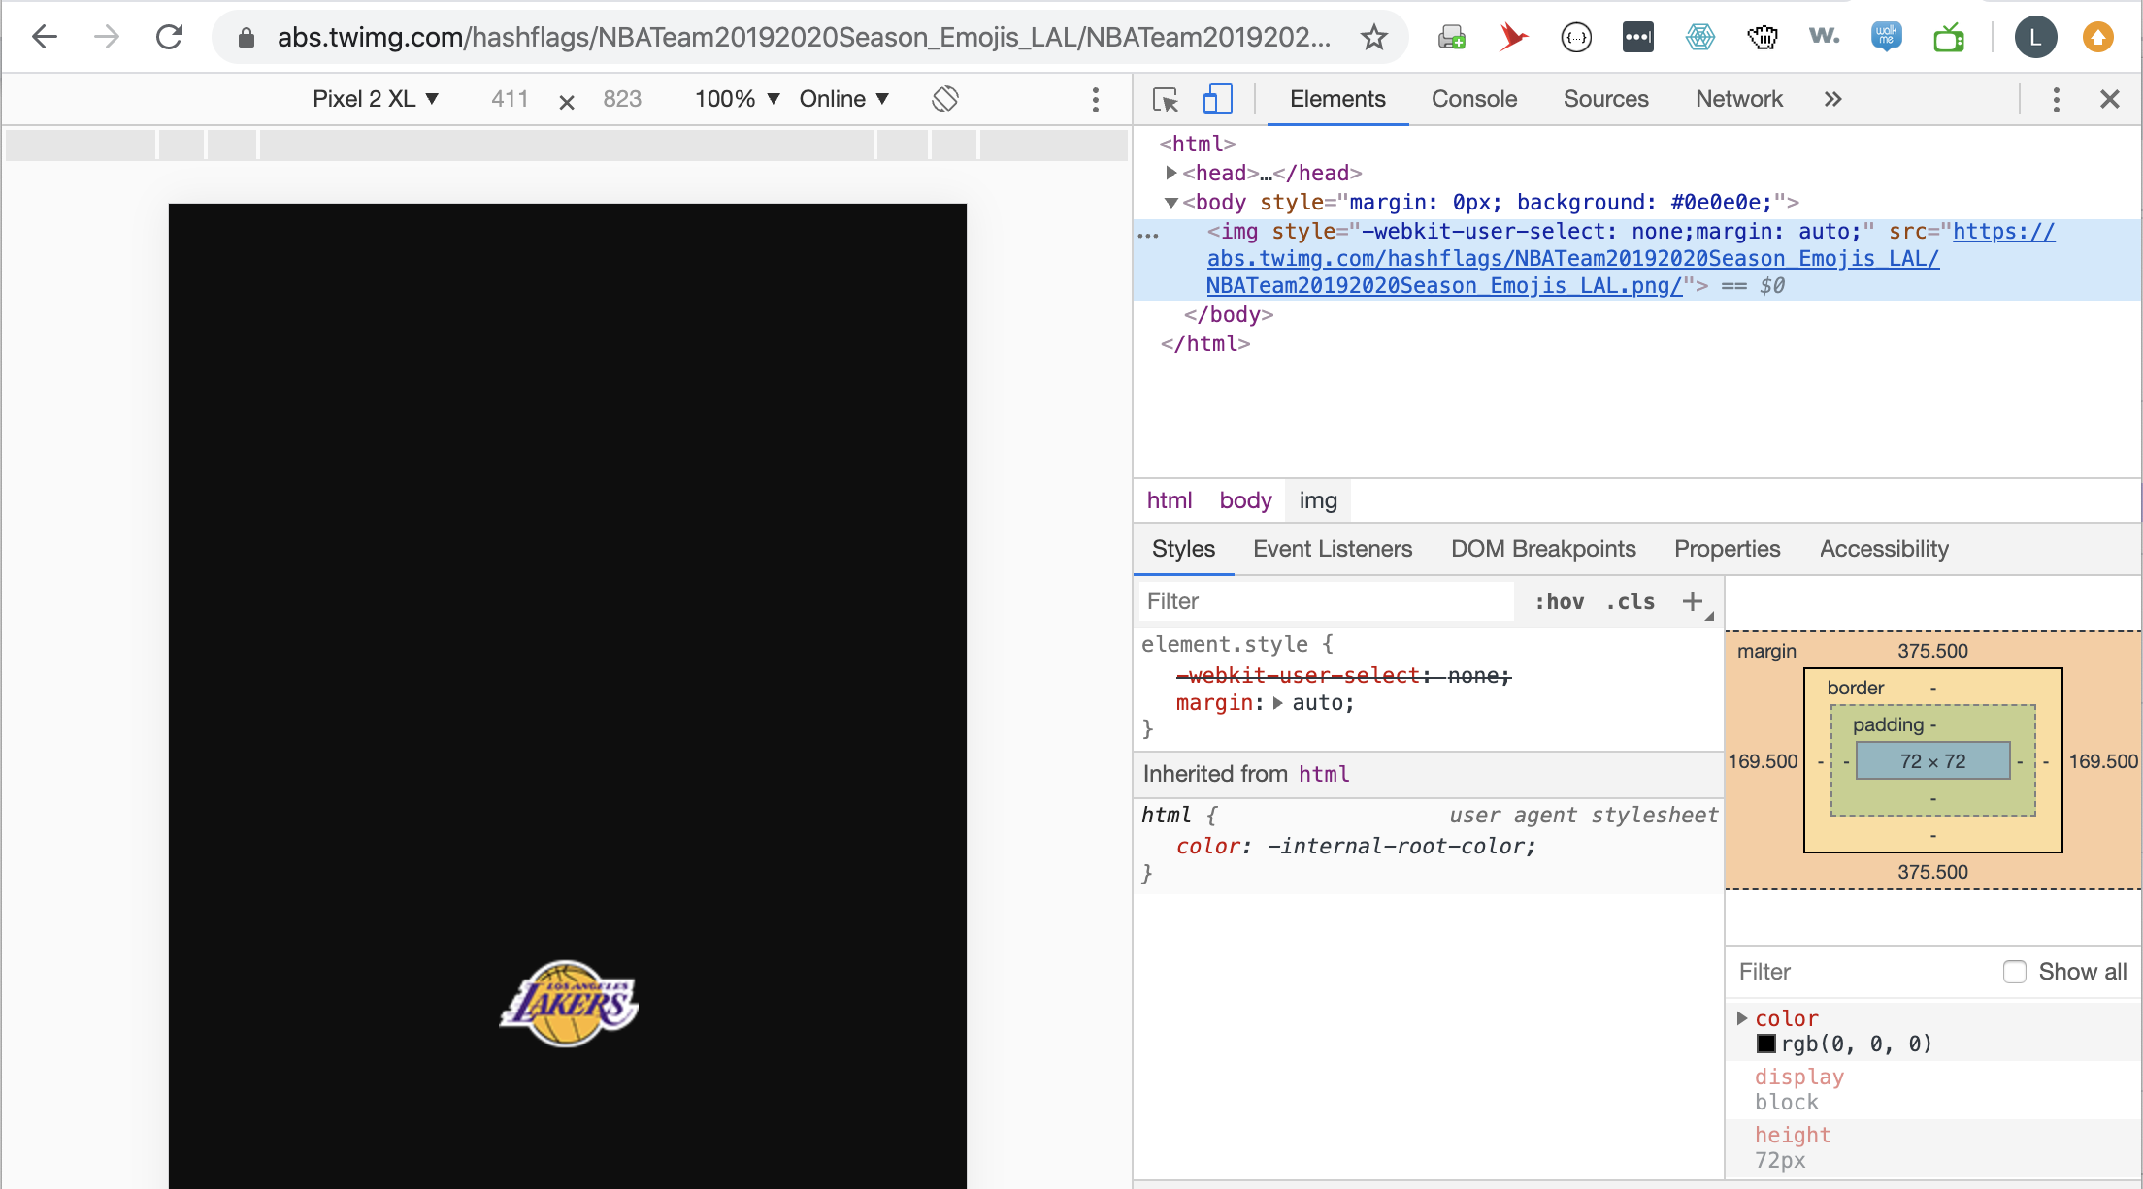
Task: Click the site security padlock icon
Action: [245, 37]
